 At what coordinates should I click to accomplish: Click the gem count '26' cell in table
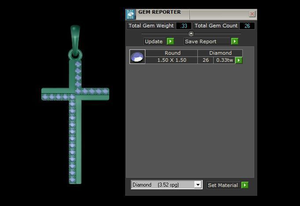[205, 60]
